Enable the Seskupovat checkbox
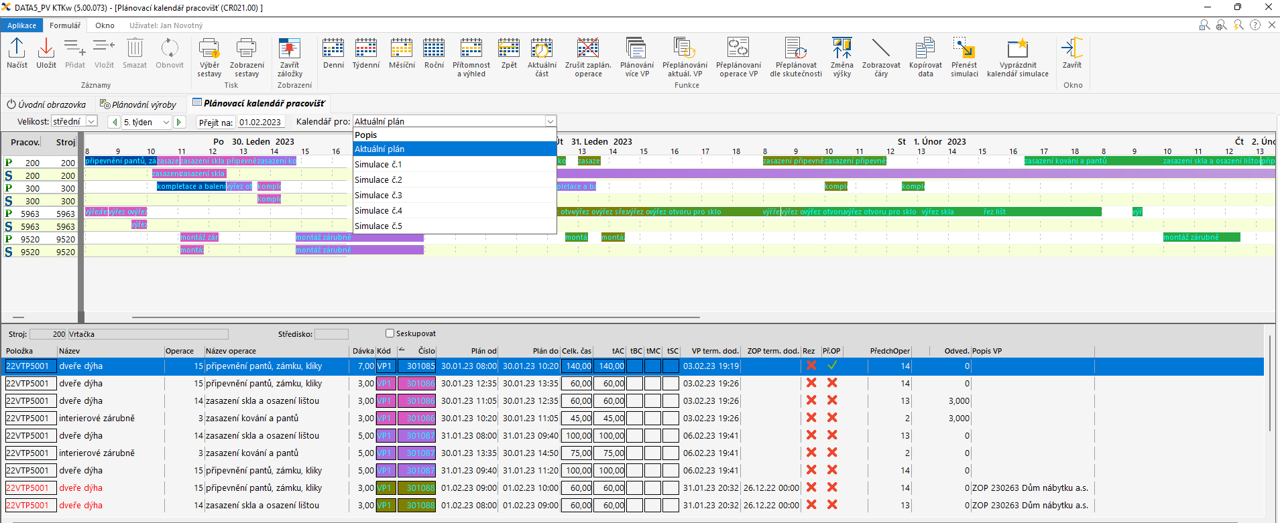The height and width of the screenshot is (523, 1280). point(390,333)
